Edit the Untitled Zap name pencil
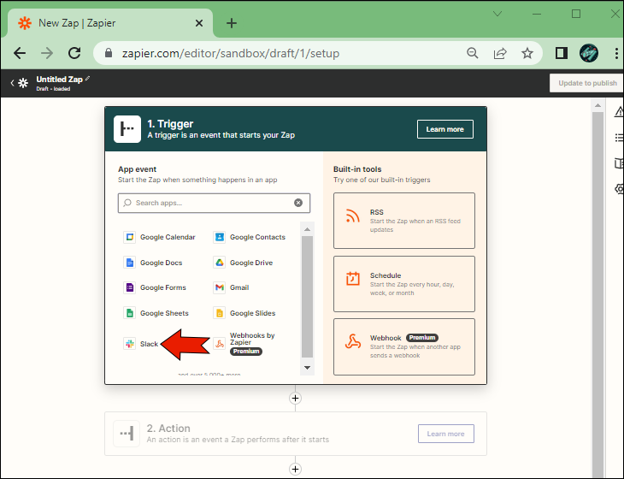 click(87, 79)
